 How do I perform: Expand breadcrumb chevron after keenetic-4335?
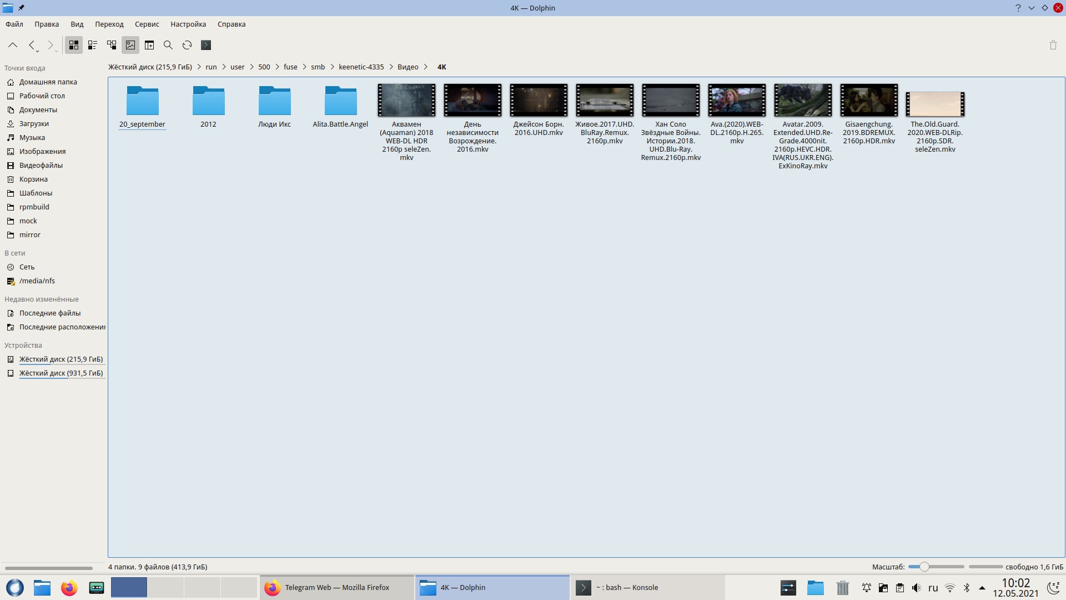pyautogui.click(x=391, y=67)
